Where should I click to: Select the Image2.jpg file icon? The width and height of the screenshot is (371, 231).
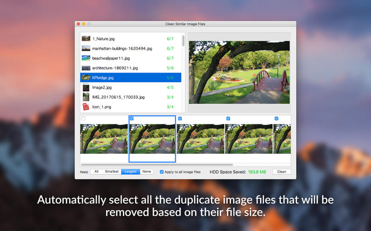tap(86, 87)
